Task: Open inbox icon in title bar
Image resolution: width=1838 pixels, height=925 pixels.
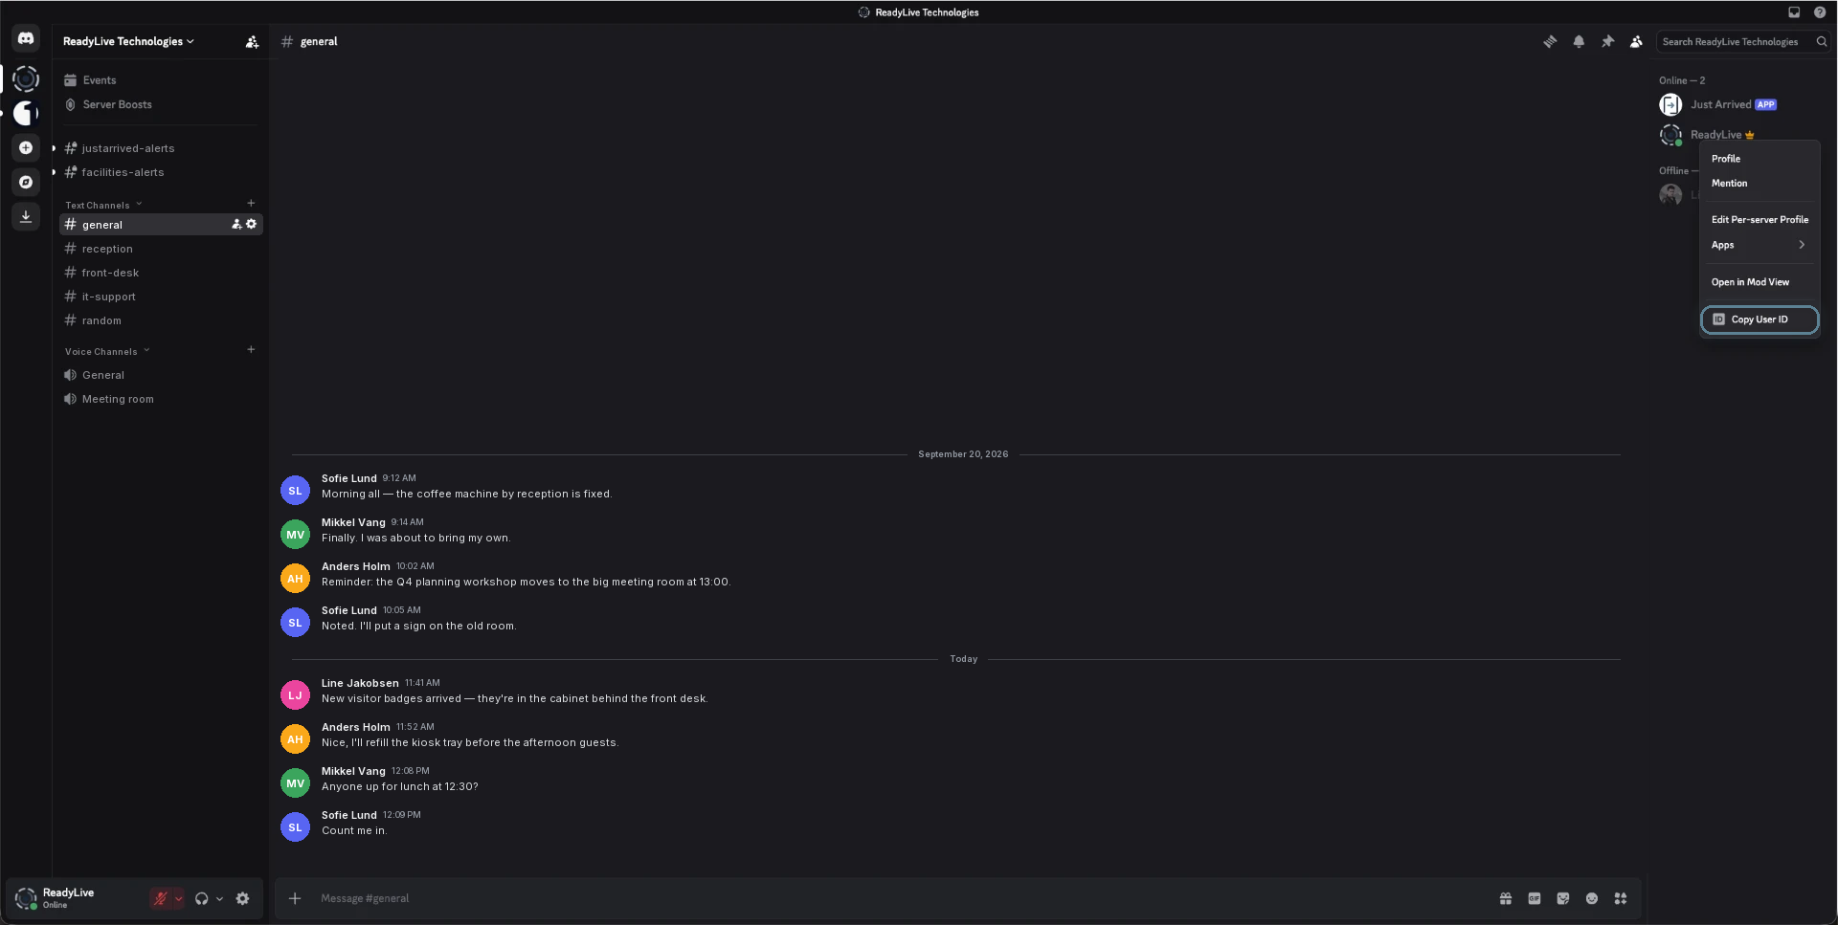Action: click(1794, 12)
